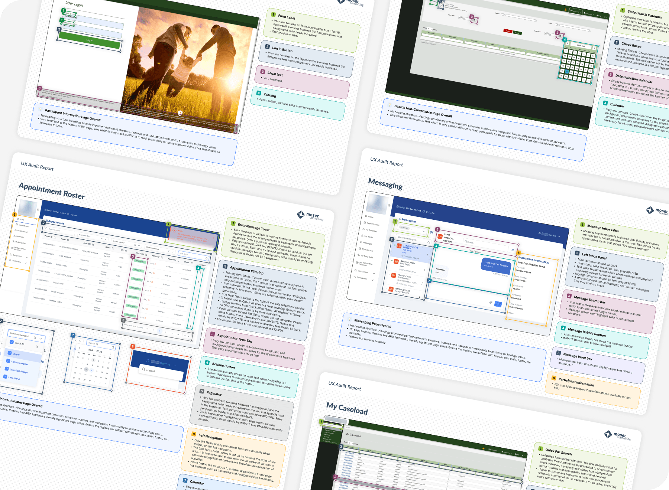Expand Companies in the Appointment Roster sidebar
The width and height of the screenshot is (669, 490).
(19, 256)
